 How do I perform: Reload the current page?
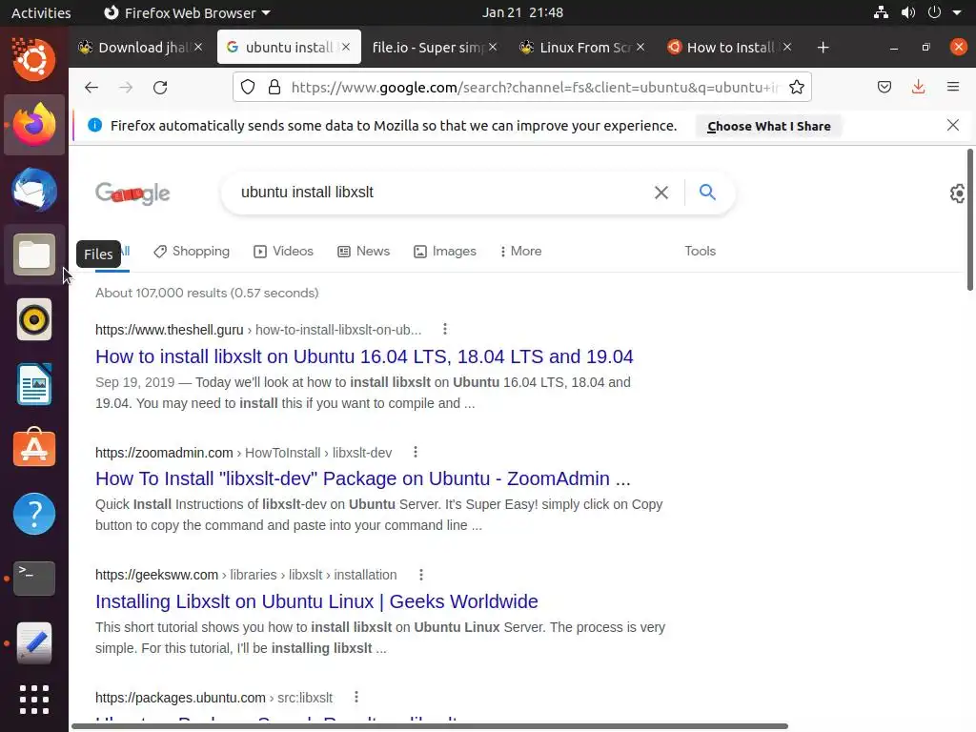160,88
